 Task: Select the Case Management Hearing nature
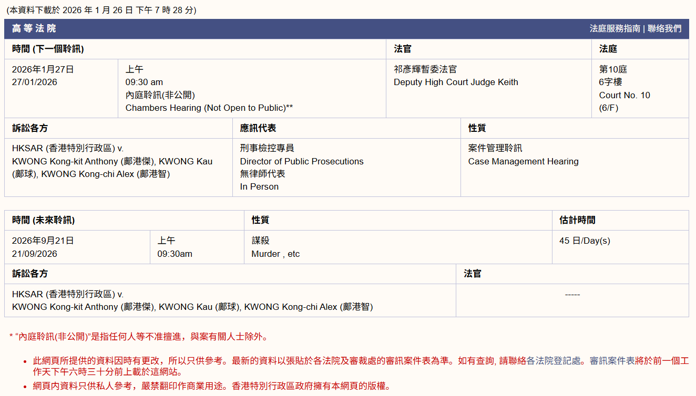click(x=523, y=161)
